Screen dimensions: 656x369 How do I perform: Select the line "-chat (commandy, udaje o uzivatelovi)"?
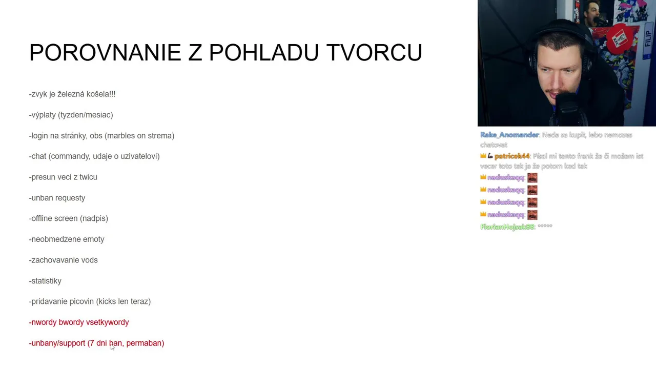(94, 156)
